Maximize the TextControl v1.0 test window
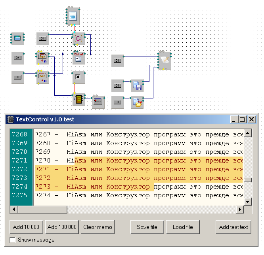This screenshot has width=264, height=255. pos(242,119)
